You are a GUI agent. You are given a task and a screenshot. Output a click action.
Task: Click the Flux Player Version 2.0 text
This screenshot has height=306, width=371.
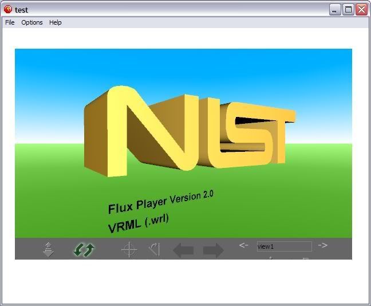click(160, 202)
